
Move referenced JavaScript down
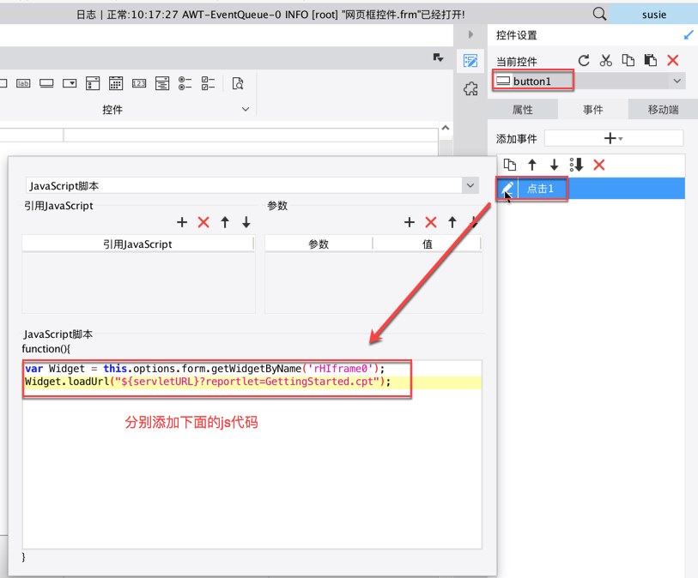tap(246, 222)
